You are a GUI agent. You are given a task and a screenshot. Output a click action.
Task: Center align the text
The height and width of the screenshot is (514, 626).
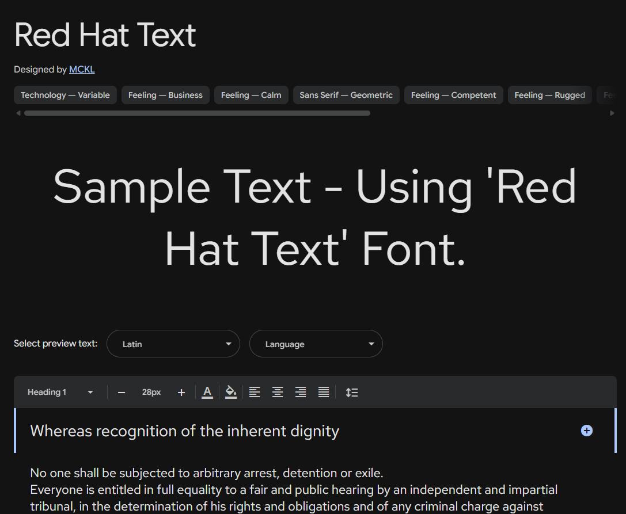point(278,393)
